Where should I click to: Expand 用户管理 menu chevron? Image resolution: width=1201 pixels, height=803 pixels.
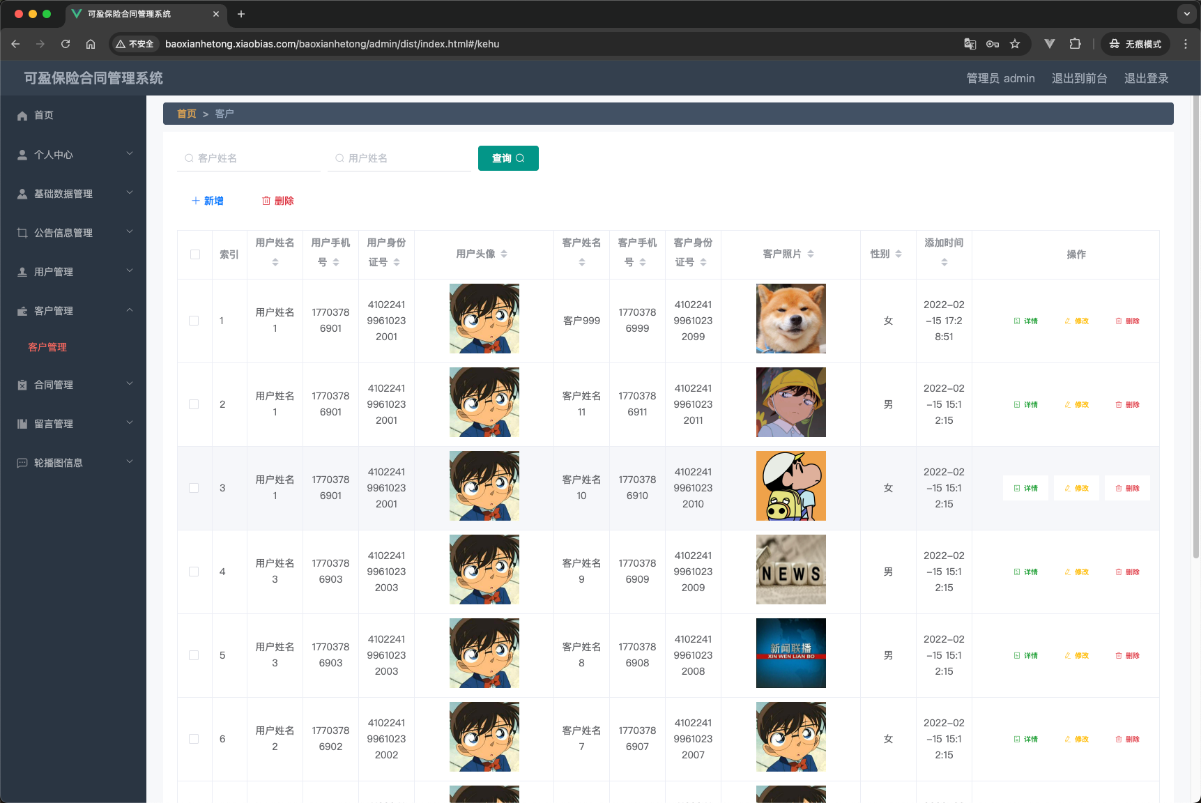[x=130, y=271]
